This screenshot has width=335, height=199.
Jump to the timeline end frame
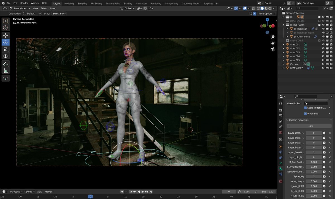point(151,192)
